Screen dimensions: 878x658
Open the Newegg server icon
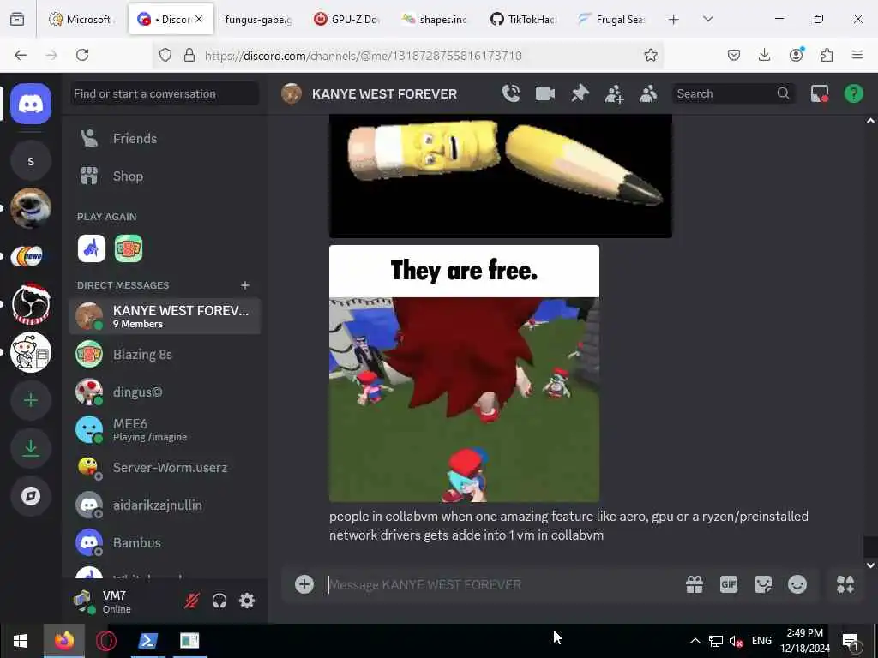31,256
